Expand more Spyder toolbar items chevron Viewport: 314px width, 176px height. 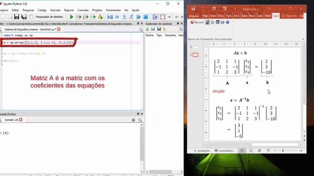[x=169, y=17]
